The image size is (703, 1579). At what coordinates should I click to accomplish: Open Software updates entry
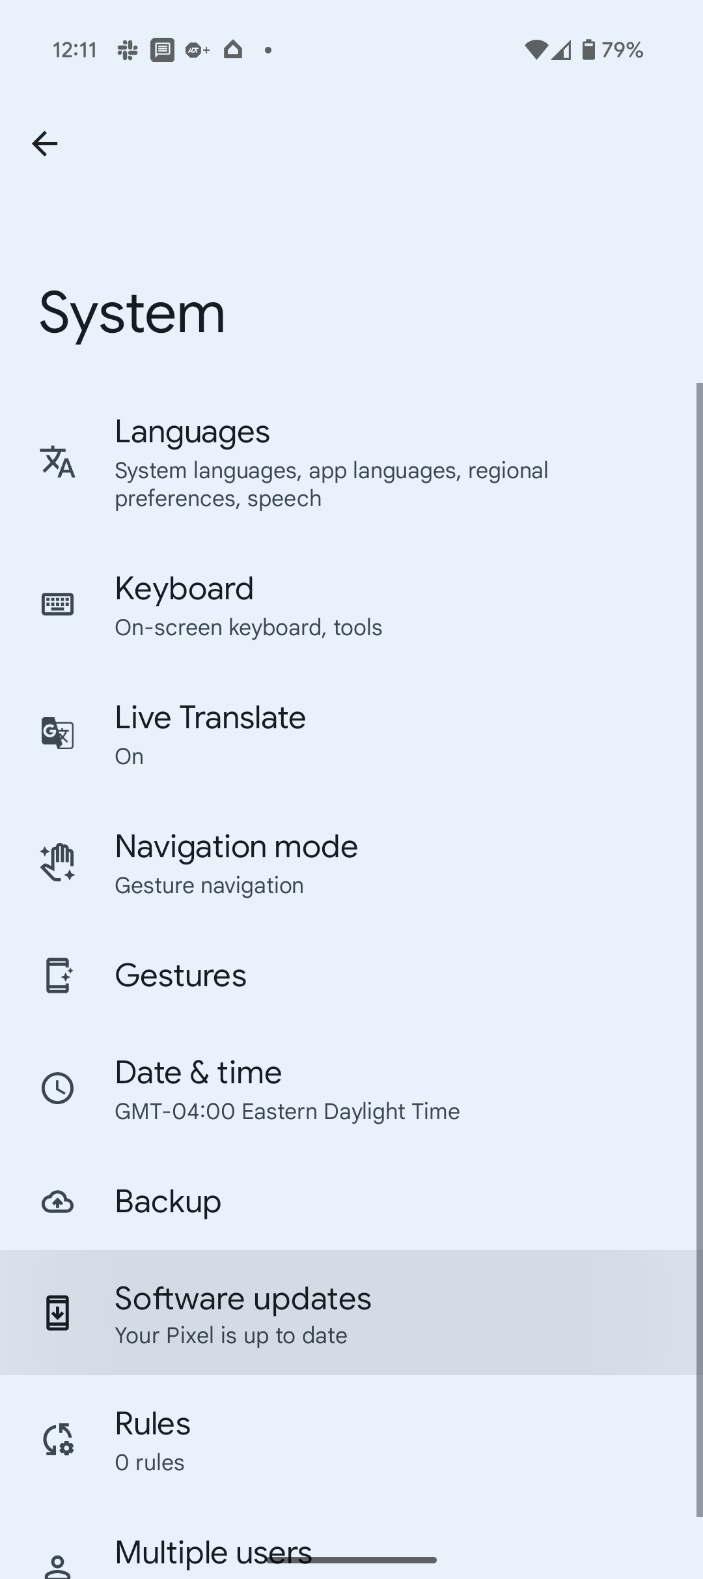pos(243,1313)
